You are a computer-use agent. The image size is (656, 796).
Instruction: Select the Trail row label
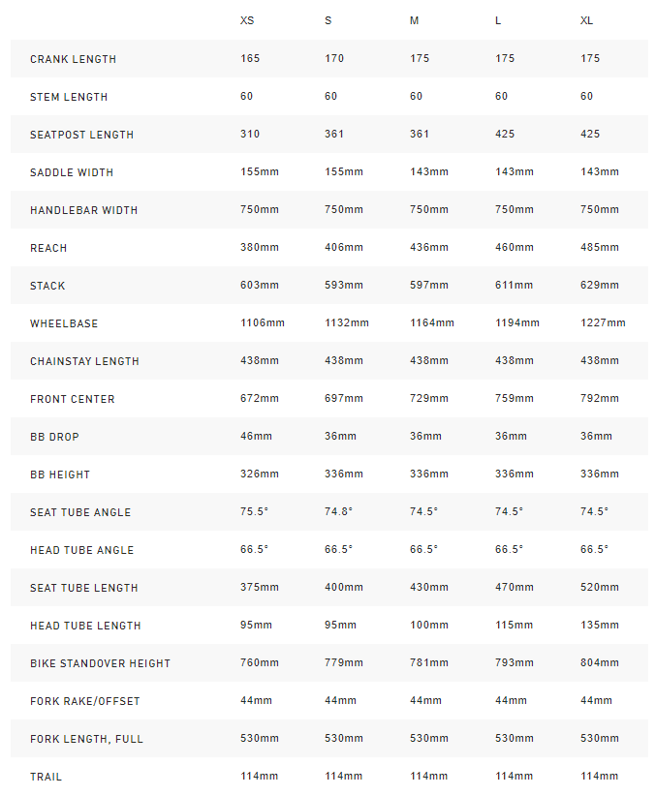(x=46, y=777)
